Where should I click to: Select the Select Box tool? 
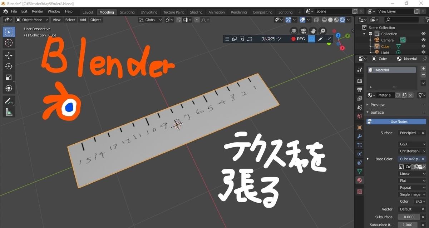pyautogui.click(x=9, y=32)
